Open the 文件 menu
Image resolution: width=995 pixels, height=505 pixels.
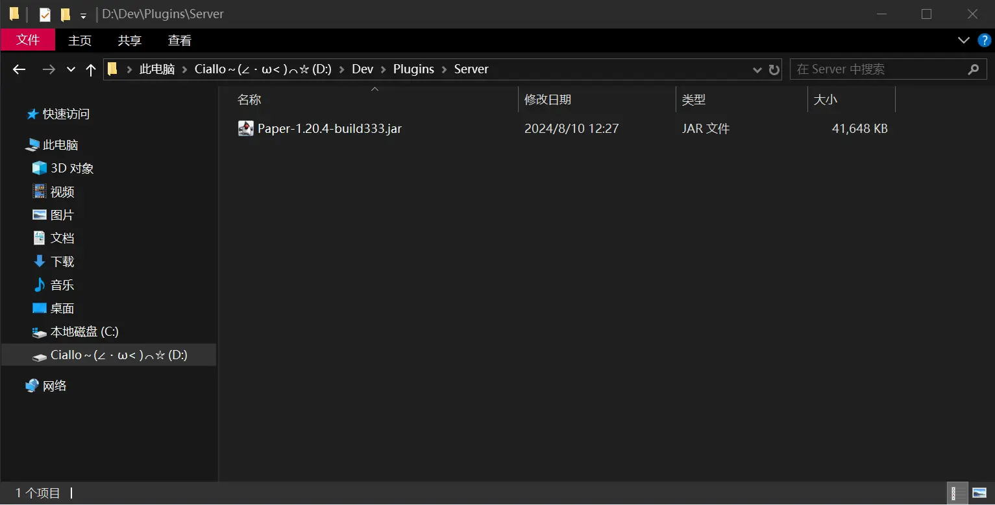[x=28, y=40]
